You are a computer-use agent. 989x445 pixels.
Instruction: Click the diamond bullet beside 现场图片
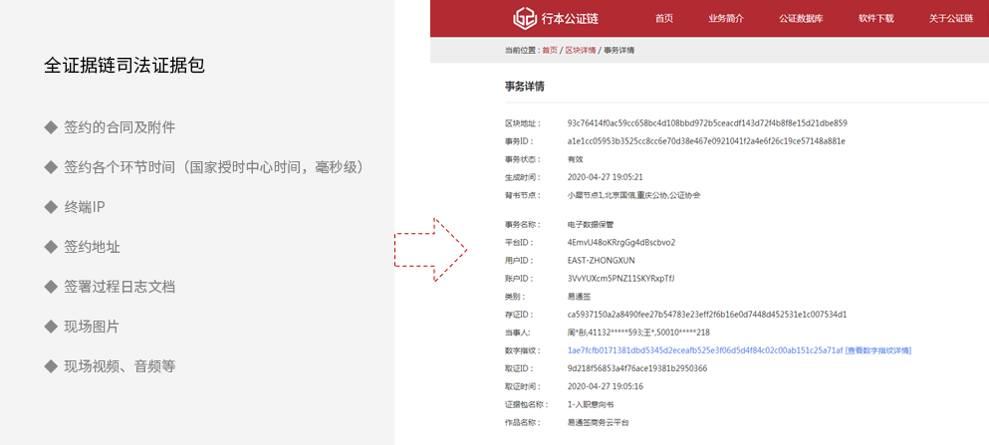[x=51, y=327]
